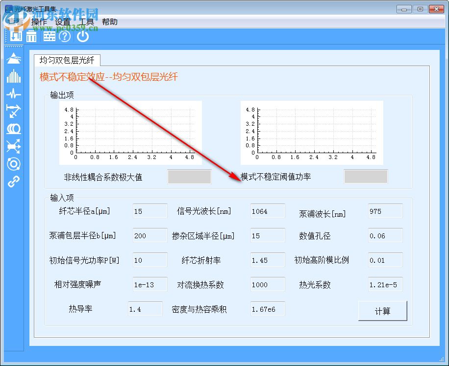Screen dimensions: 449x366
Task: Open the crossing-arrows scattering tool
Action: (x=13, y=146)
